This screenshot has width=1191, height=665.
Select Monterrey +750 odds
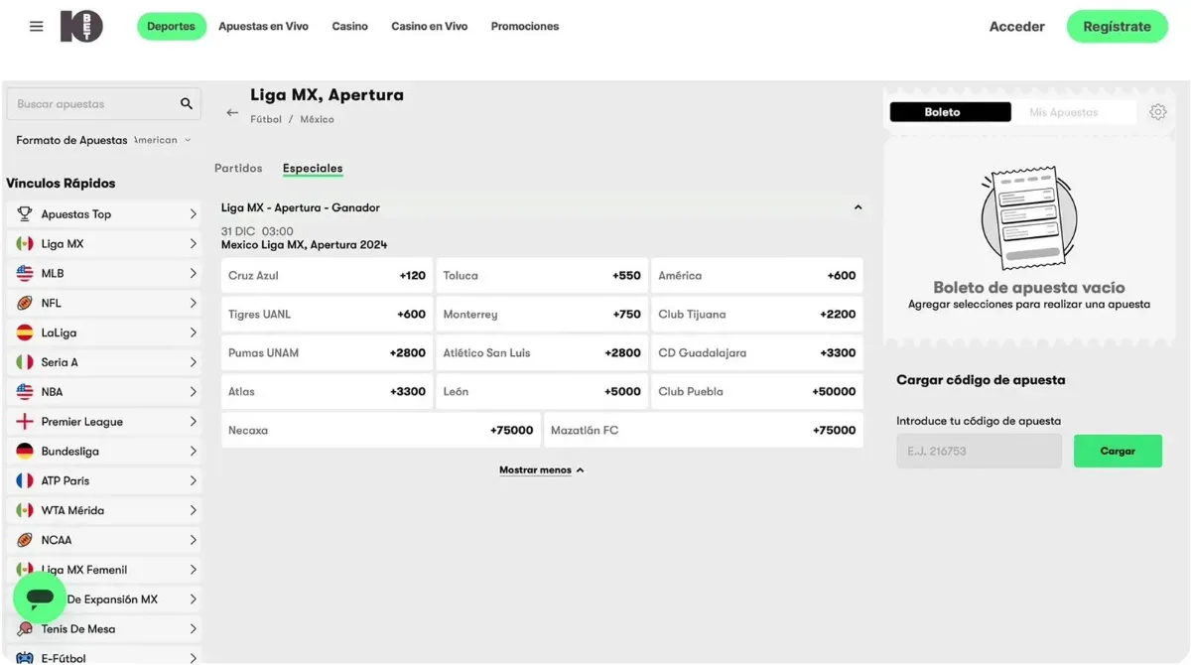(542, 315)
